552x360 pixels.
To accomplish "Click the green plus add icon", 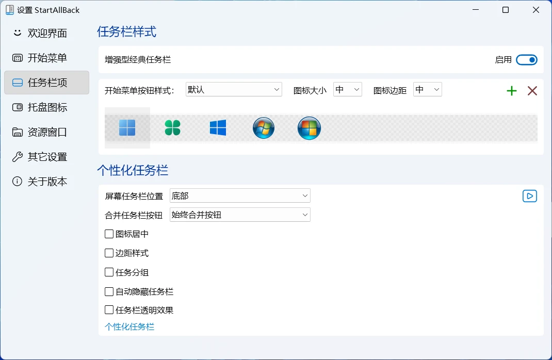I will (x=511, y=91).
